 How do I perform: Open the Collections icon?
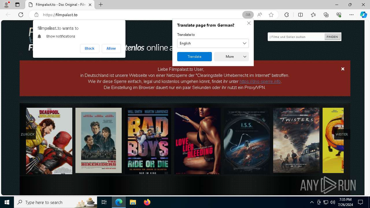coord(326,15)
